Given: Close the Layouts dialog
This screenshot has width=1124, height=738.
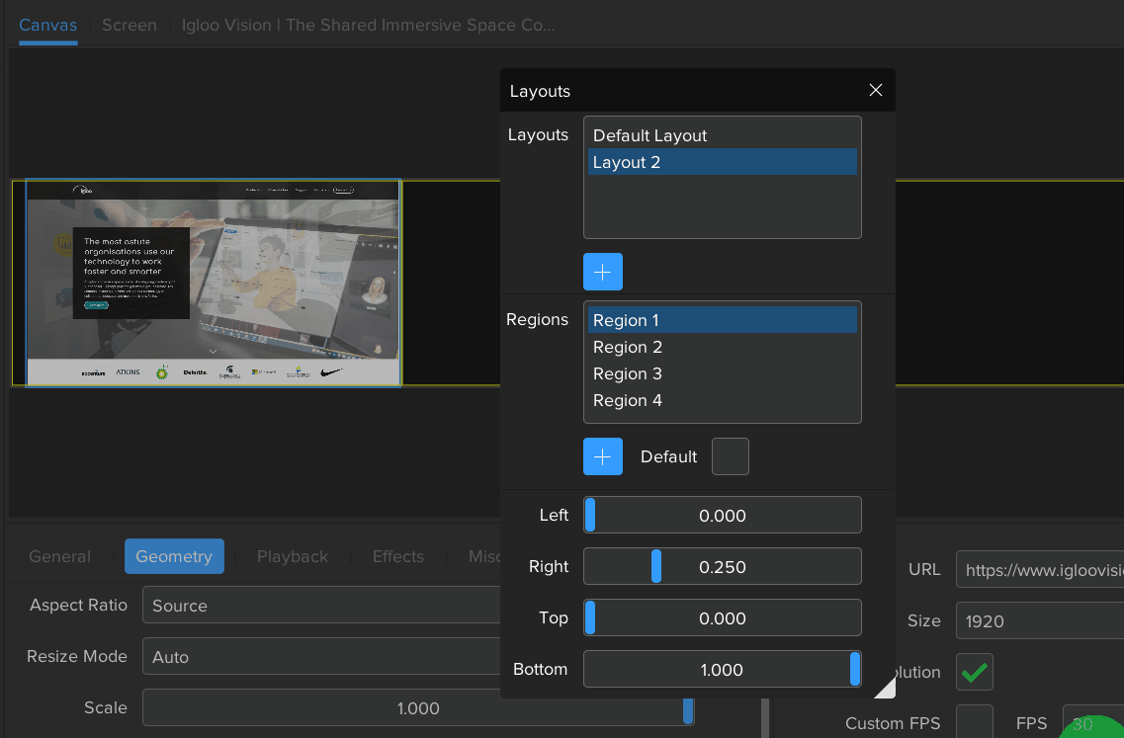Looking at the screenshot, I should tap(875, 90).
